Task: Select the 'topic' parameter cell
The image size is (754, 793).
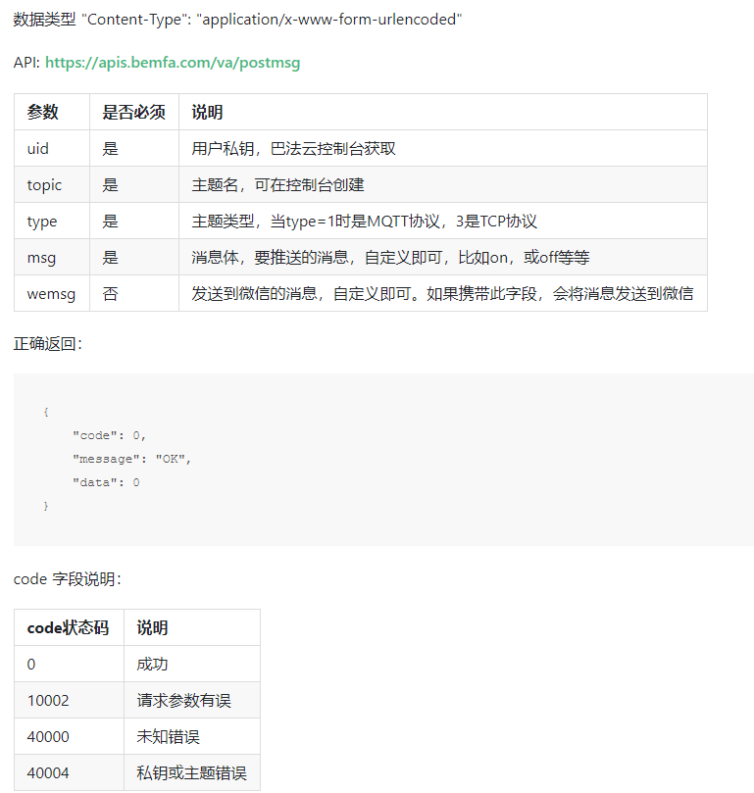Action: (x=52, y=184)
